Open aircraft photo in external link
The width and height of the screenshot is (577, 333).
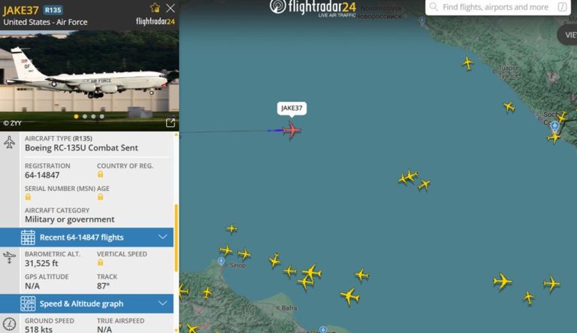(171, 123)
